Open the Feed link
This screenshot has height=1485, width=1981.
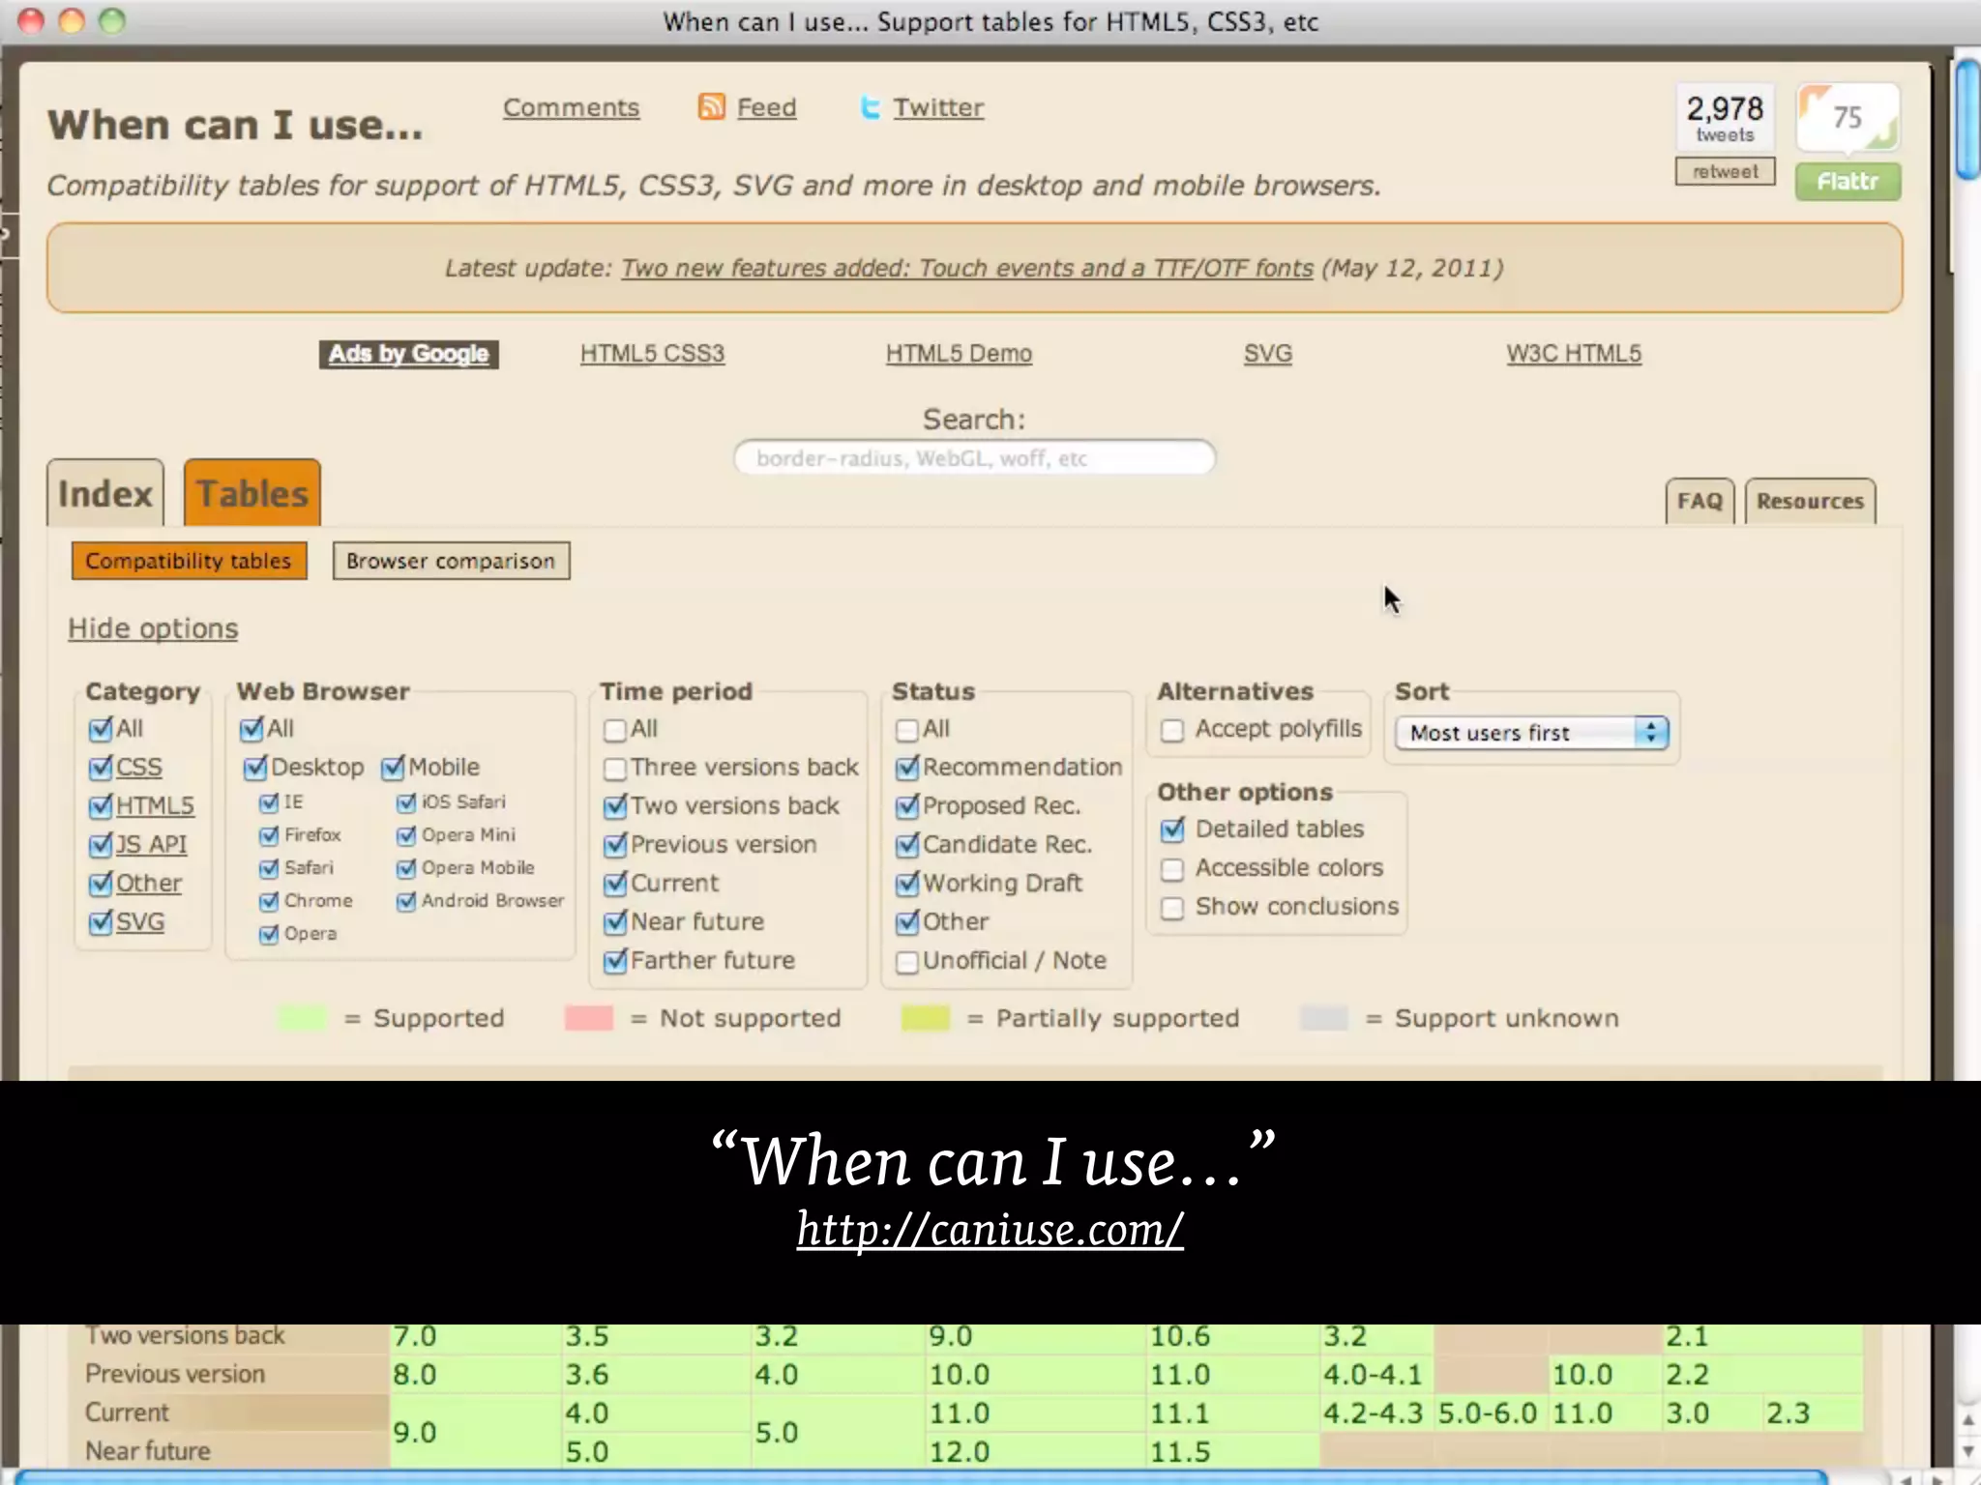point(766,107)
